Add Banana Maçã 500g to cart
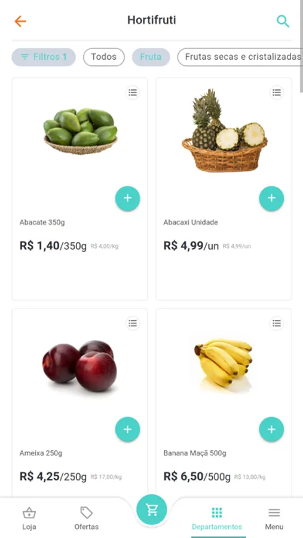Viewport: 303px width, 538px height. (x=271, y=429)
